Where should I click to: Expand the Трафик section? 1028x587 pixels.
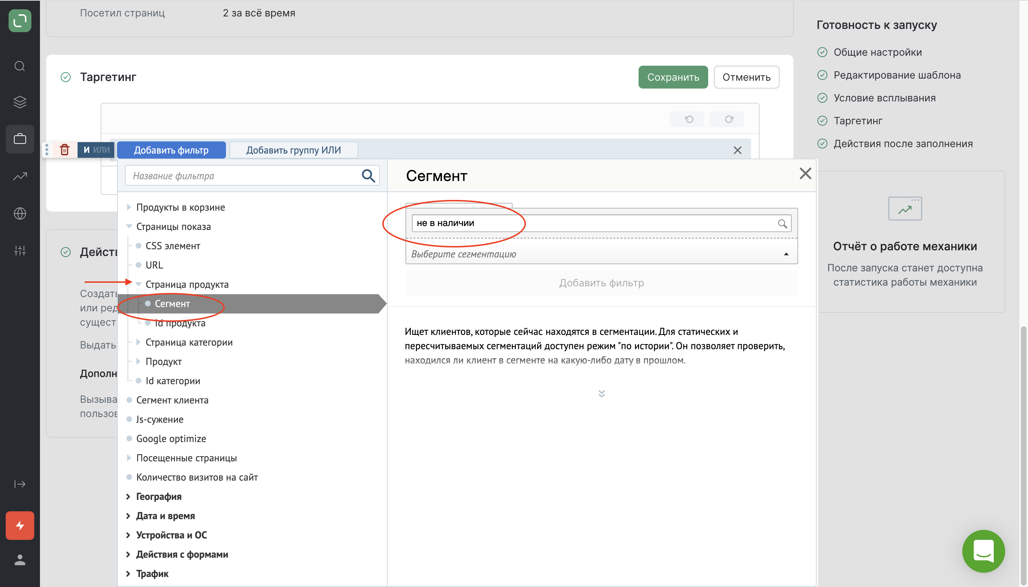[128, 574]
